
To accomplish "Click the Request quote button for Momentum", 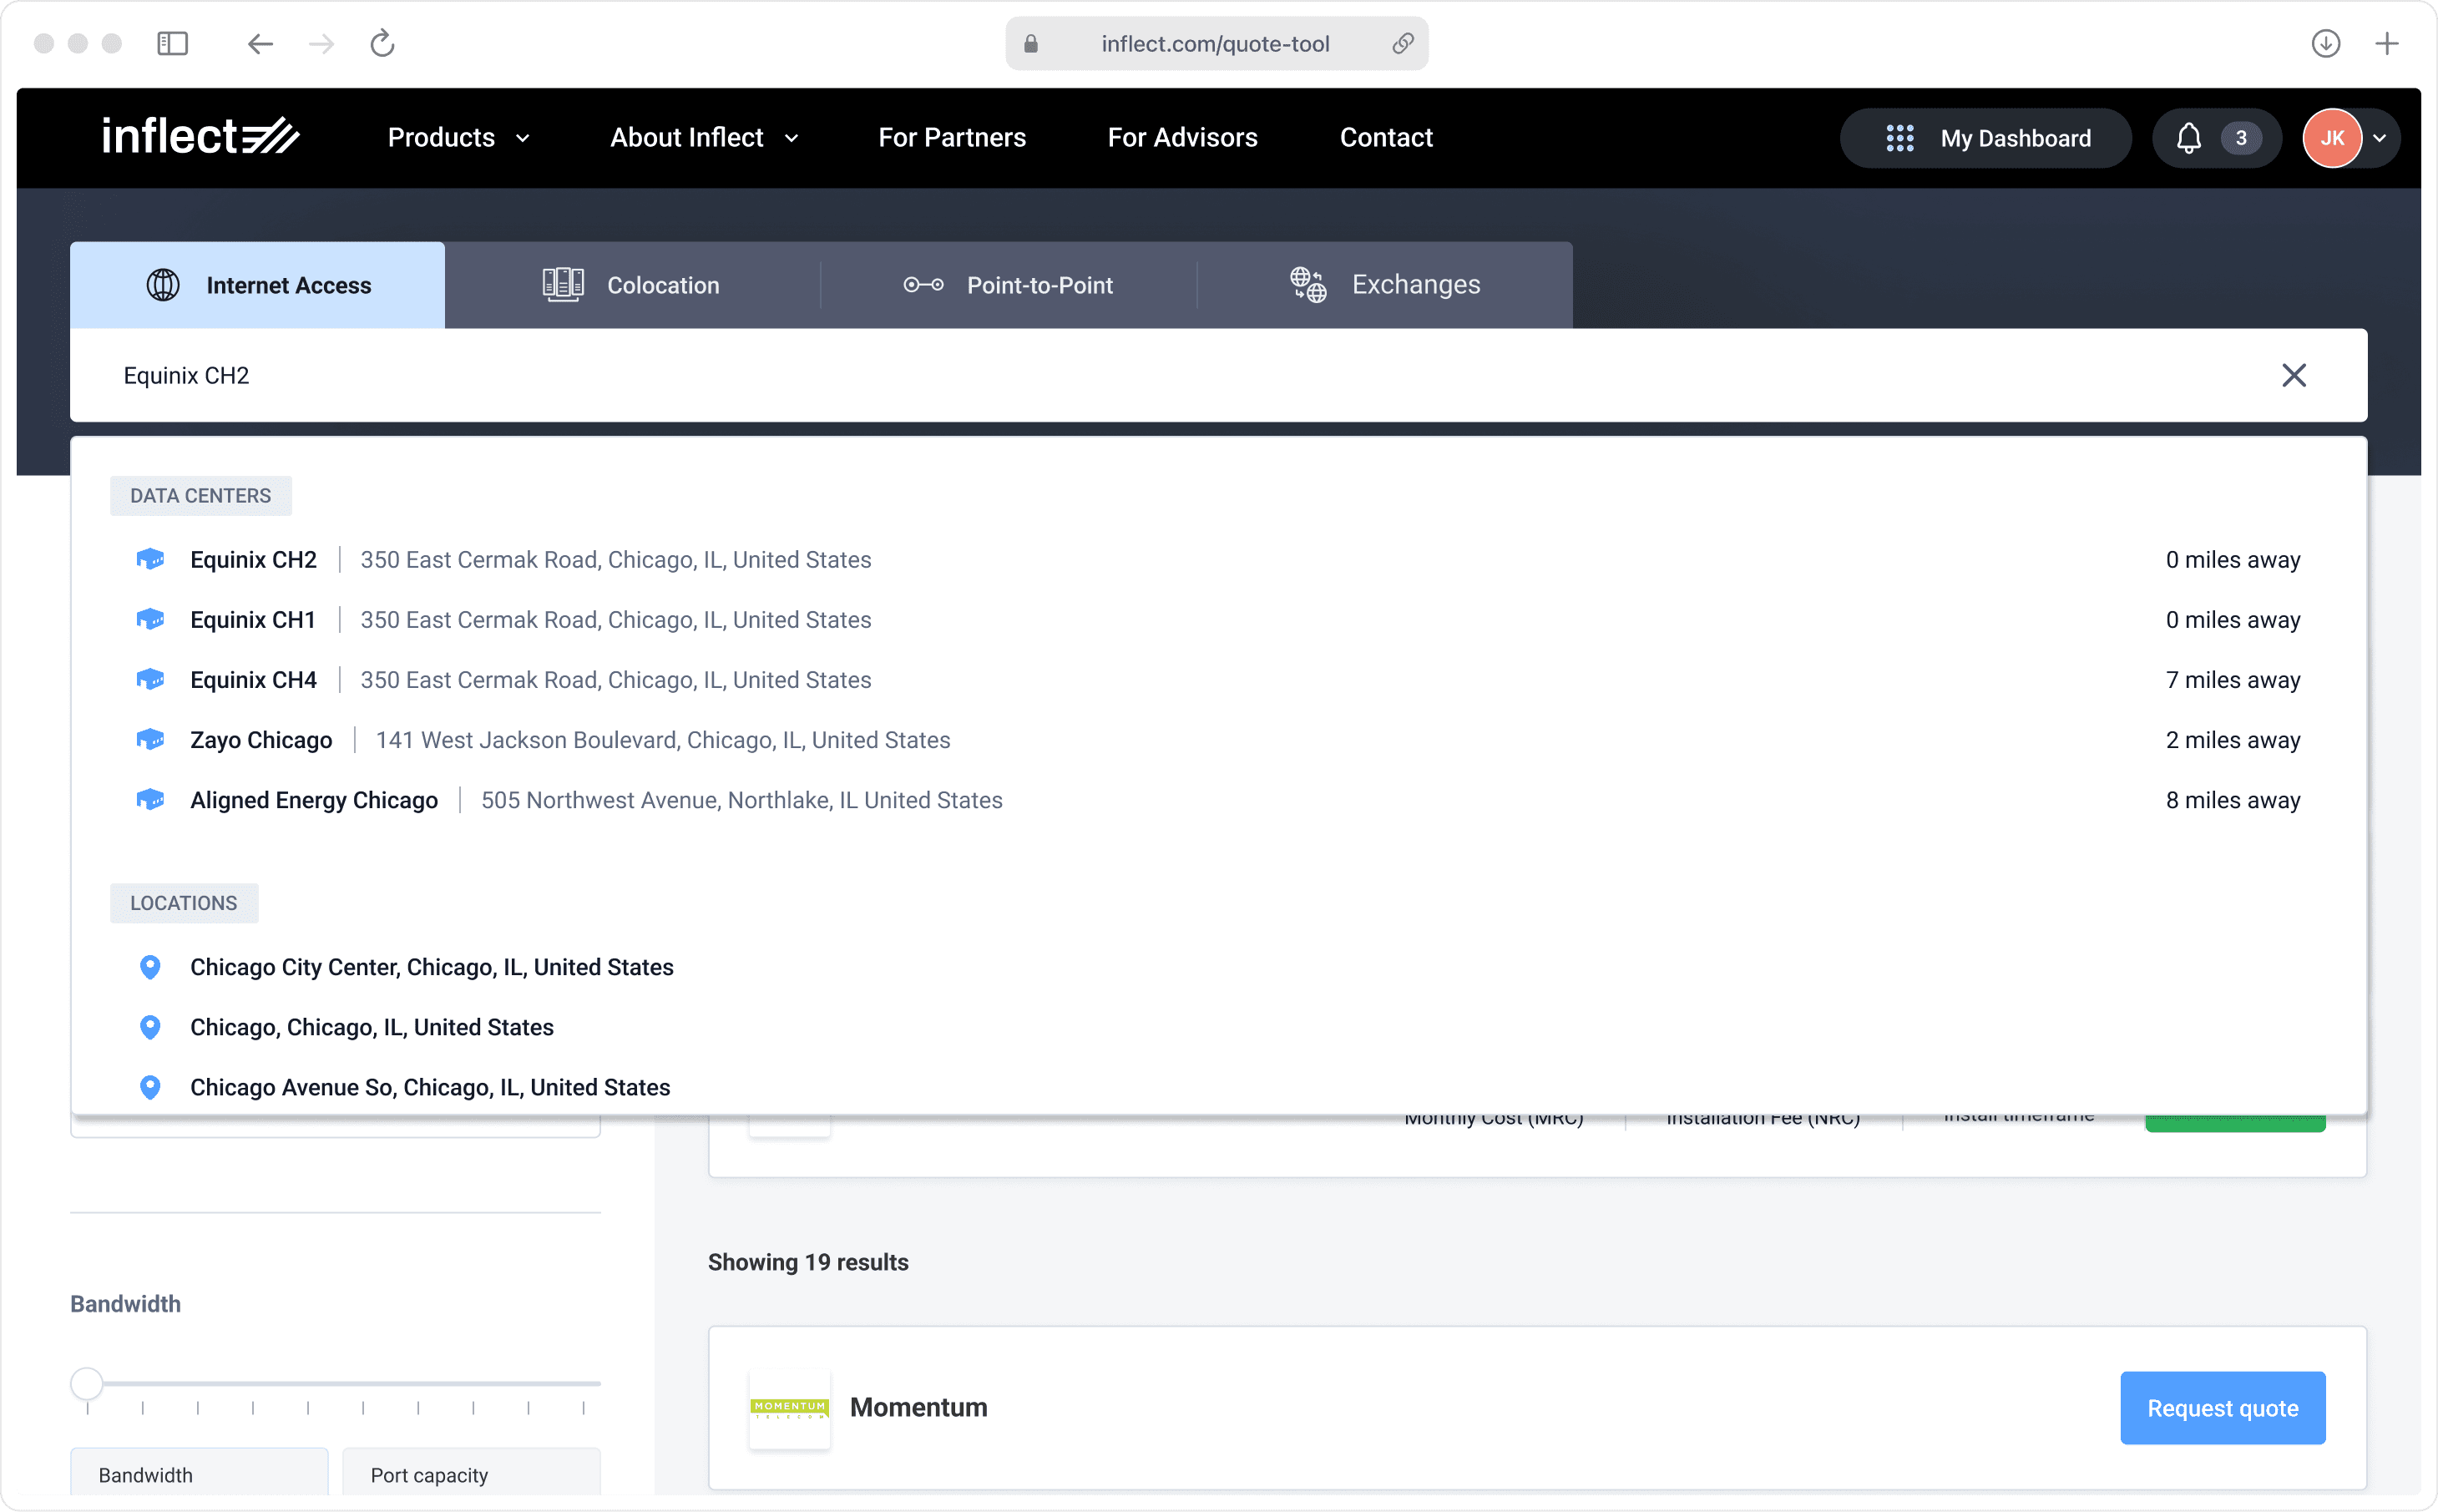I will pyautogui.click(x=2221, y=1407).
